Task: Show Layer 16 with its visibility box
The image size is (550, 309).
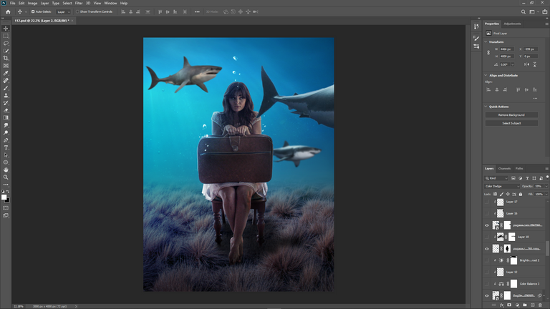Action: click(486, 213)
